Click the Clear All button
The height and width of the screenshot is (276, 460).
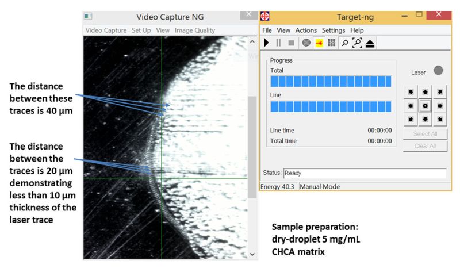(x=425, y=146)
